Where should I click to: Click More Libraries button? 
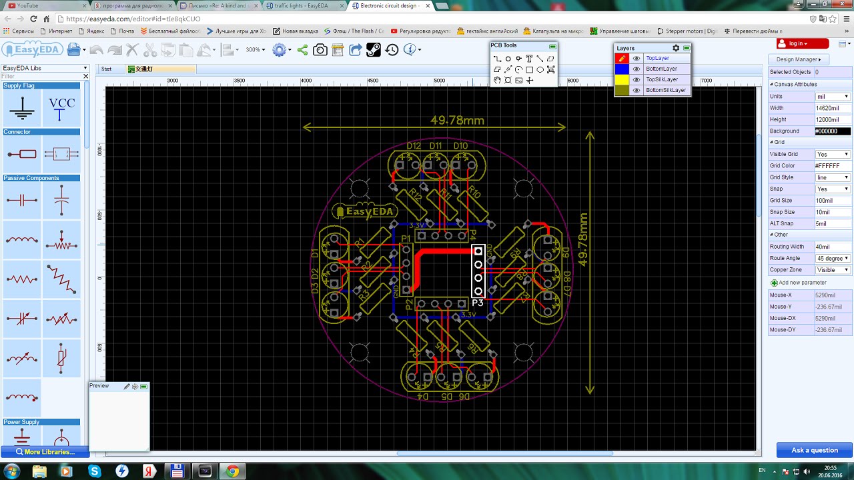coord(45,452)
